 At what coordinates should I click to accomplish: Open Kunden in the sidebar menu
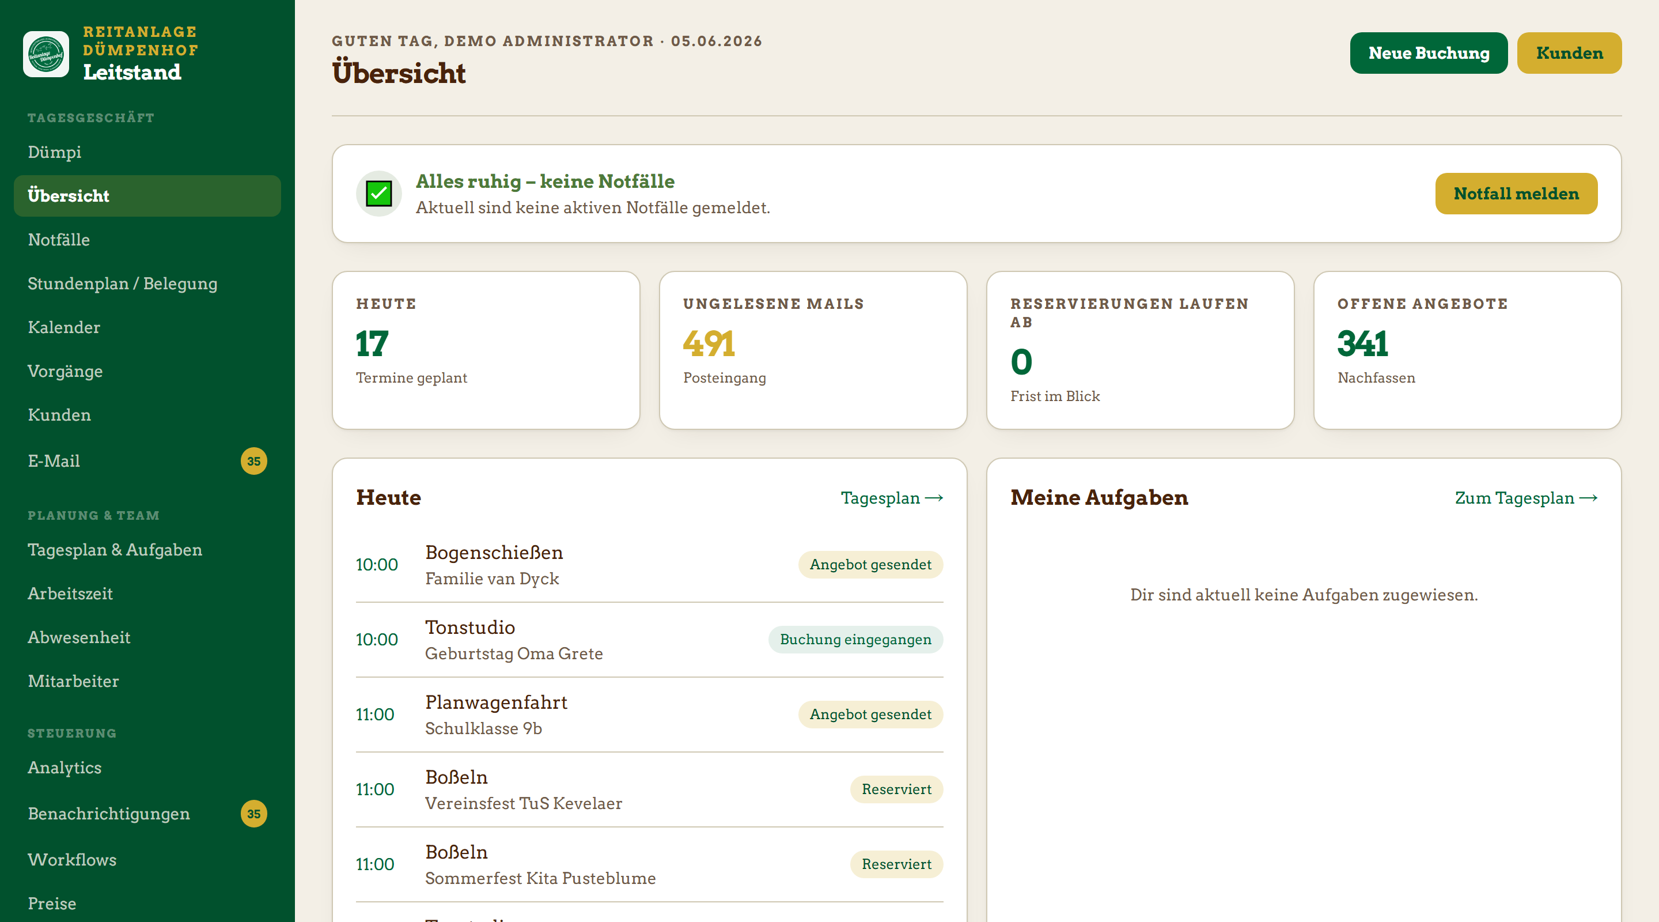[147, 415]
